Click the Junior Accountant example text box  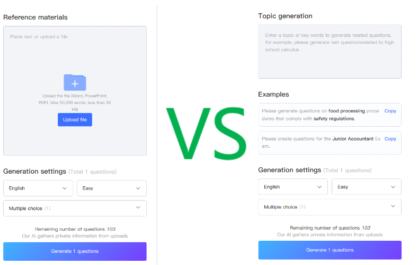tap(330, 143)
